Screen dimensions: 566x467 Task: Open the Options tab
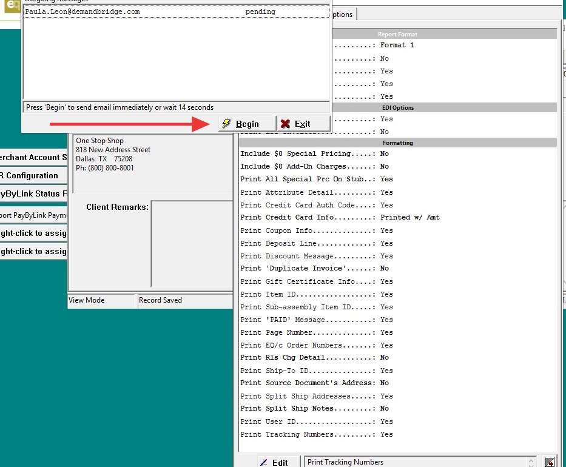tap(343, 15)
